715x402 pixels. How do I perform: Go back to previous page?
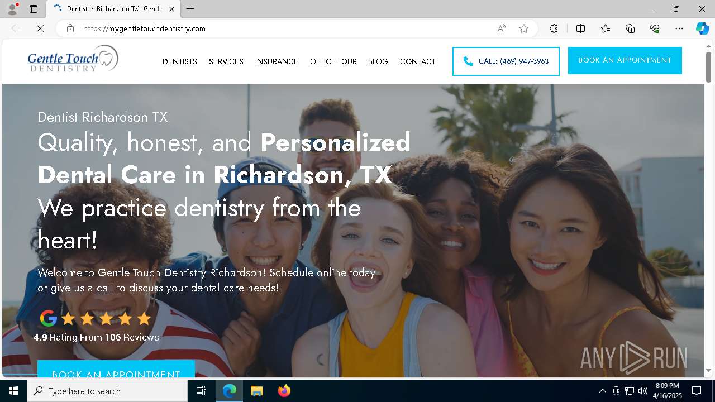click(x=16, y=28)
